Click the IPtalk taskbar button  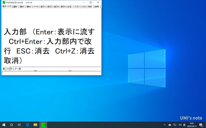[x=43, y=125]
